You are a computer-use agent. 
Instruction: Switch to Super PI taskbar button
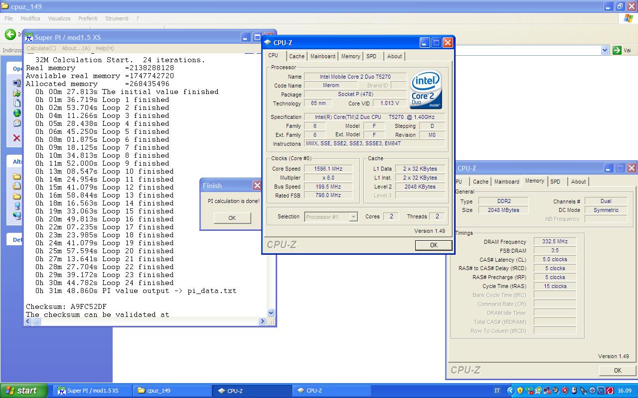click(92, 391)
